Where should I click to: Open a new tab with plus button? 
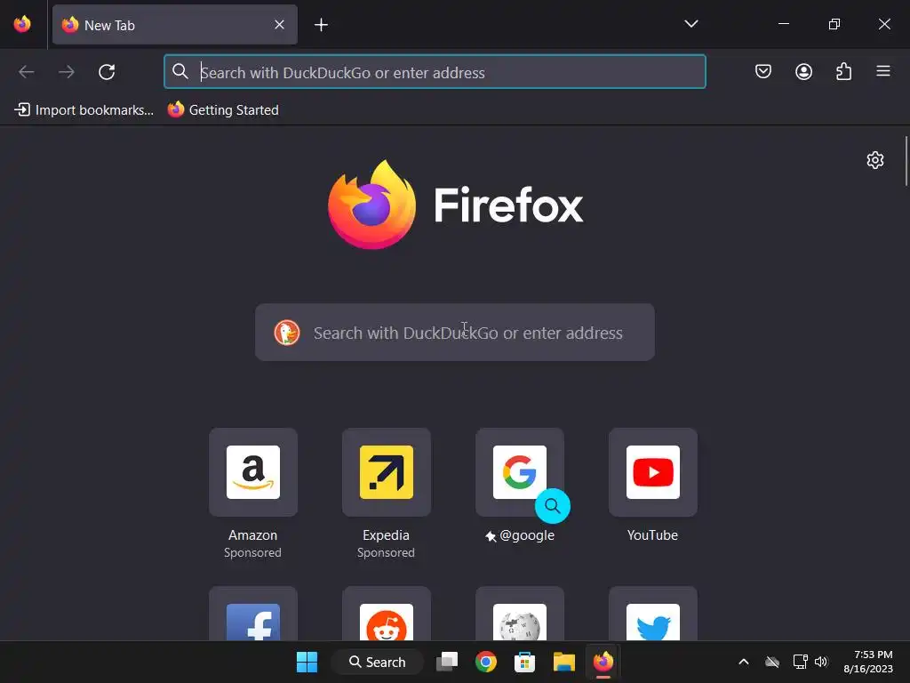(x=321, y=24)
